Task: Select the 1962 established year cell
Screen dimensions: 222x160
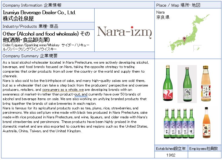Action: click(x=171, y=155)
